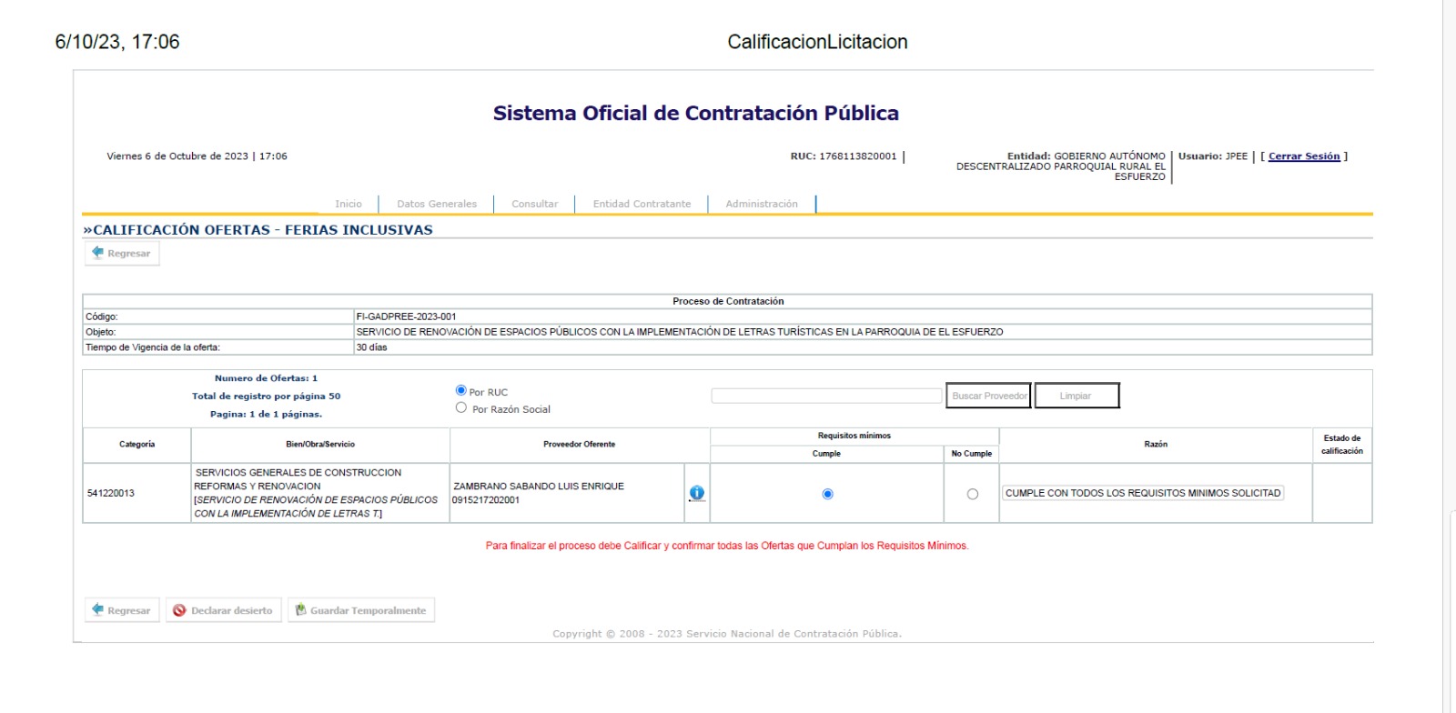1456x713 pixels.
Task: Select the Por RUC radio option
Action: (460, 390)
